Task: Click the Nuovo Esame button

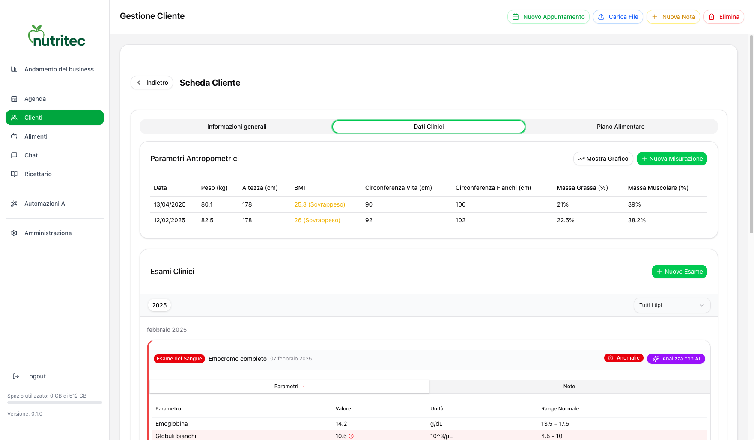Action: pyautogui.click(x=679, y=272)
